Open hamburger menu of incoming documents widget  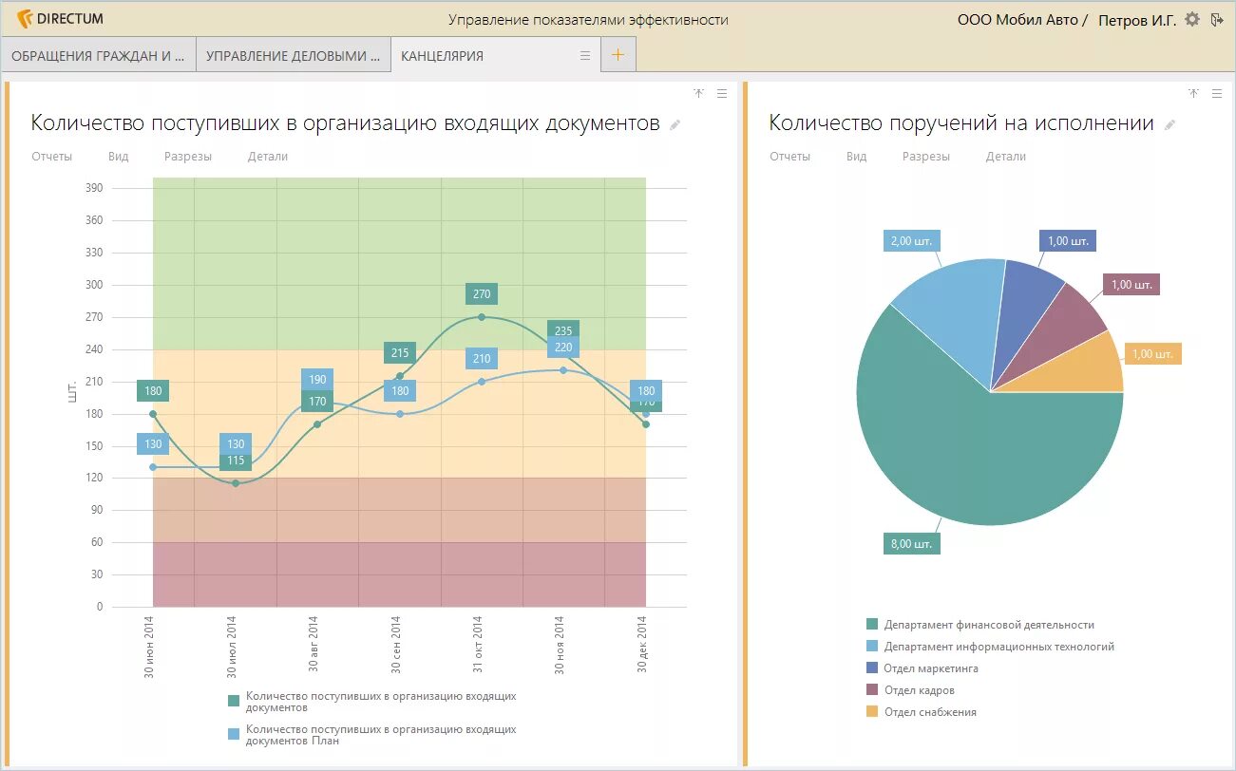click(x=722, y=93)
